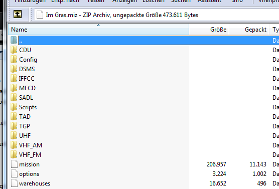Click the SADL folder icon
This screenshot has width=279, height=189.
pos(14,97)
